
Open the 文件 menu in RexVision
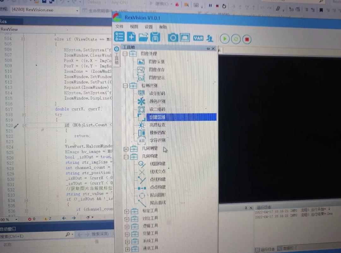[119, 26]
